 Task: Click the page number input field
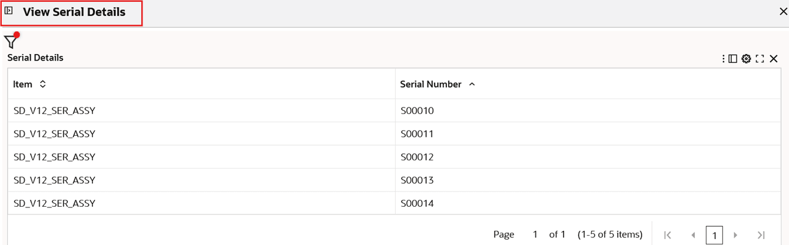(535, 234)
